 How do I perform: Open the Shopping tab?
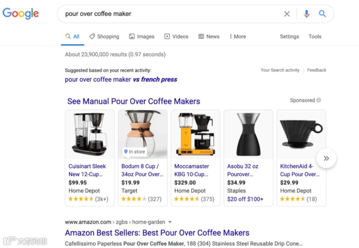(104, 37)
